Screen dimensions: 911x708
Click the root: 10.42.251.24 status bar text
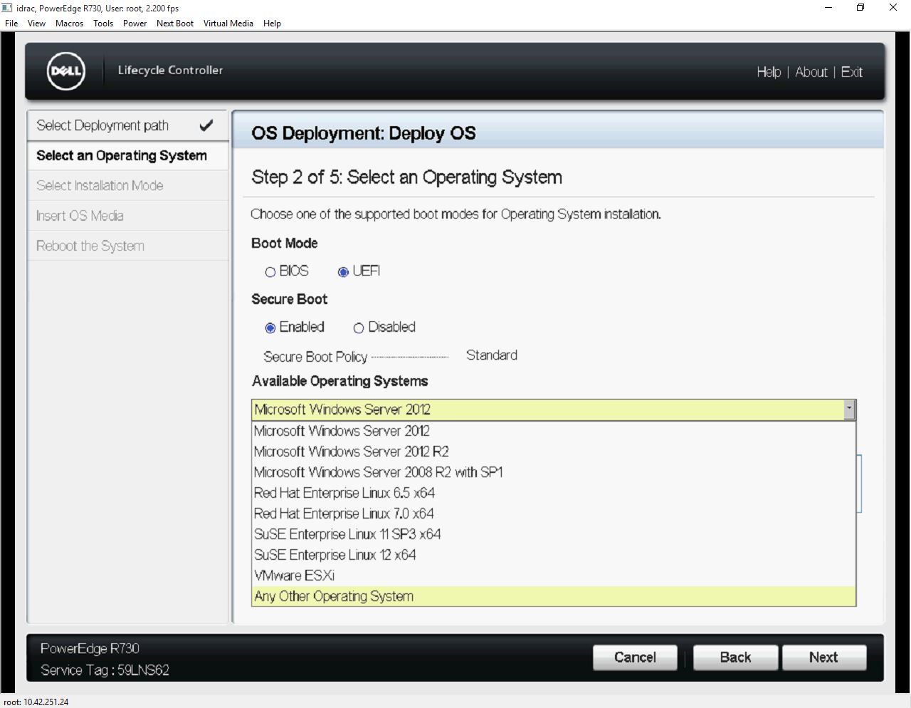pyautogui.click(x=36, y=702)
